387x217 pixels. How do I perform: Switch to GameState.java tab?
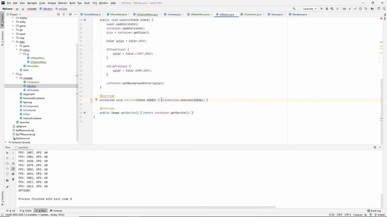(x=92, y=14)
